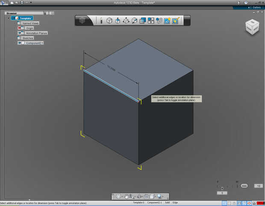Image resolution: width=265 pixels, height=206 pixels.
Task: Click the Extrude/Press-pull tool icon
Action: pyautogui.click(x=118, y=21)
